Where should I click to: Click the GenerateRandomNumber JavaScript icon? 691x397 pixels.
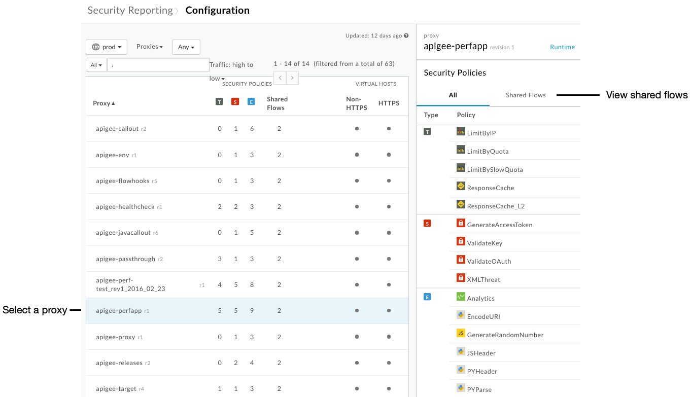pyautogui.click(x=461, y=333)
